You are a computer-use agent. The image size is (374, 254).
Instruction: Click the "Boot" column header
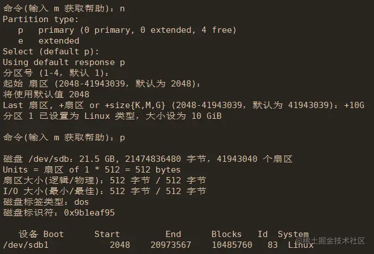(x=54, y=234)
